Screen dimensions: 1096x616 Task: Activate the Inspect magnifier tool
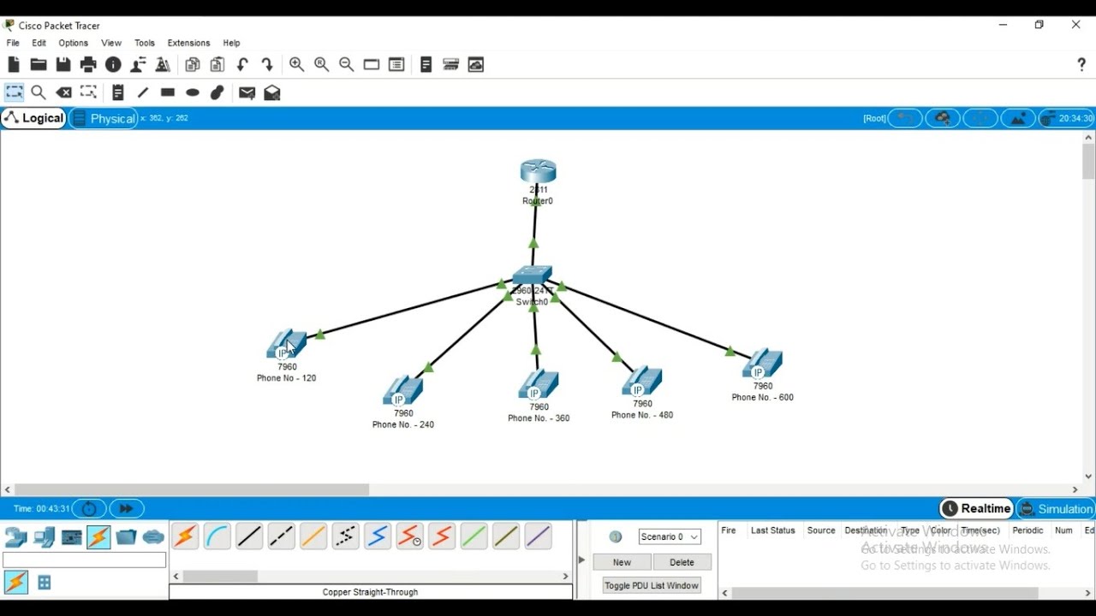pyautogui.click(x=39, y=92)
